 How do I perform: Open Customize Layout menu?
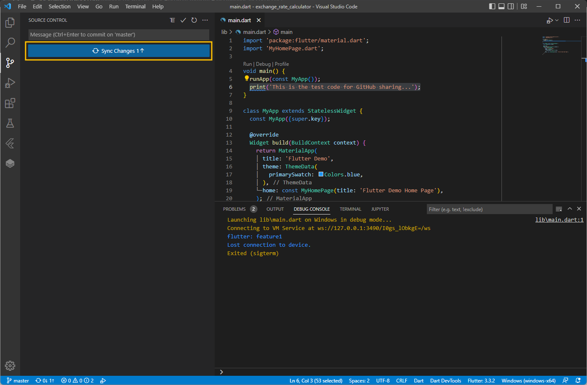pos(524,6)
